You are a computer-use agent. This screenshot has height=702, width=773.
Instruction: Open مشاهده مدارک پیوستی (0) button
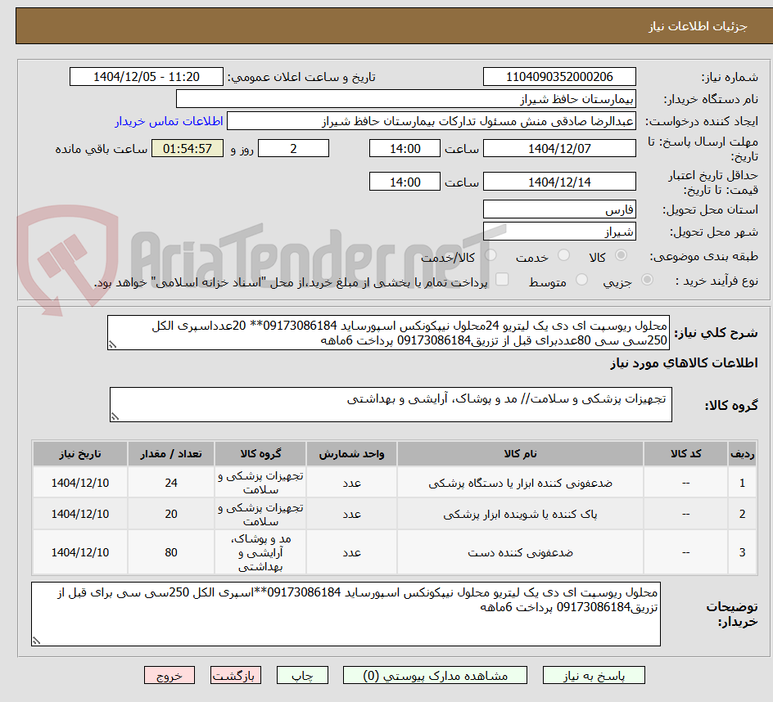point(435,675)
